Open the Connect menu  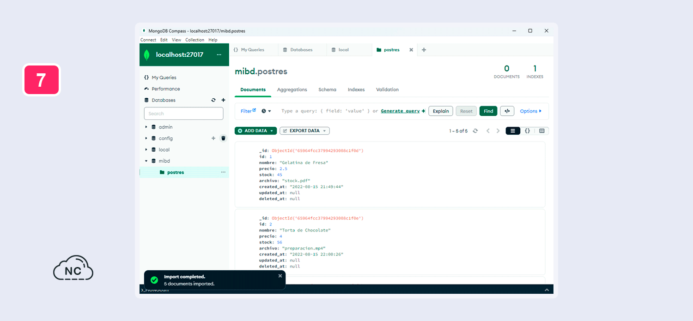tap(148, 40)
